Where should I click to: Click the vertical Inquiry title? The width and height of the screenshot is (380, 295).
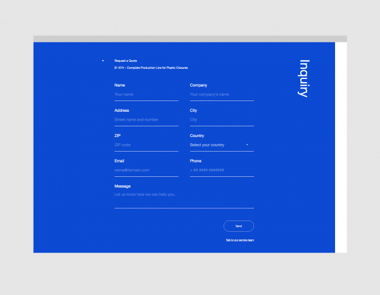pos(303,78)
